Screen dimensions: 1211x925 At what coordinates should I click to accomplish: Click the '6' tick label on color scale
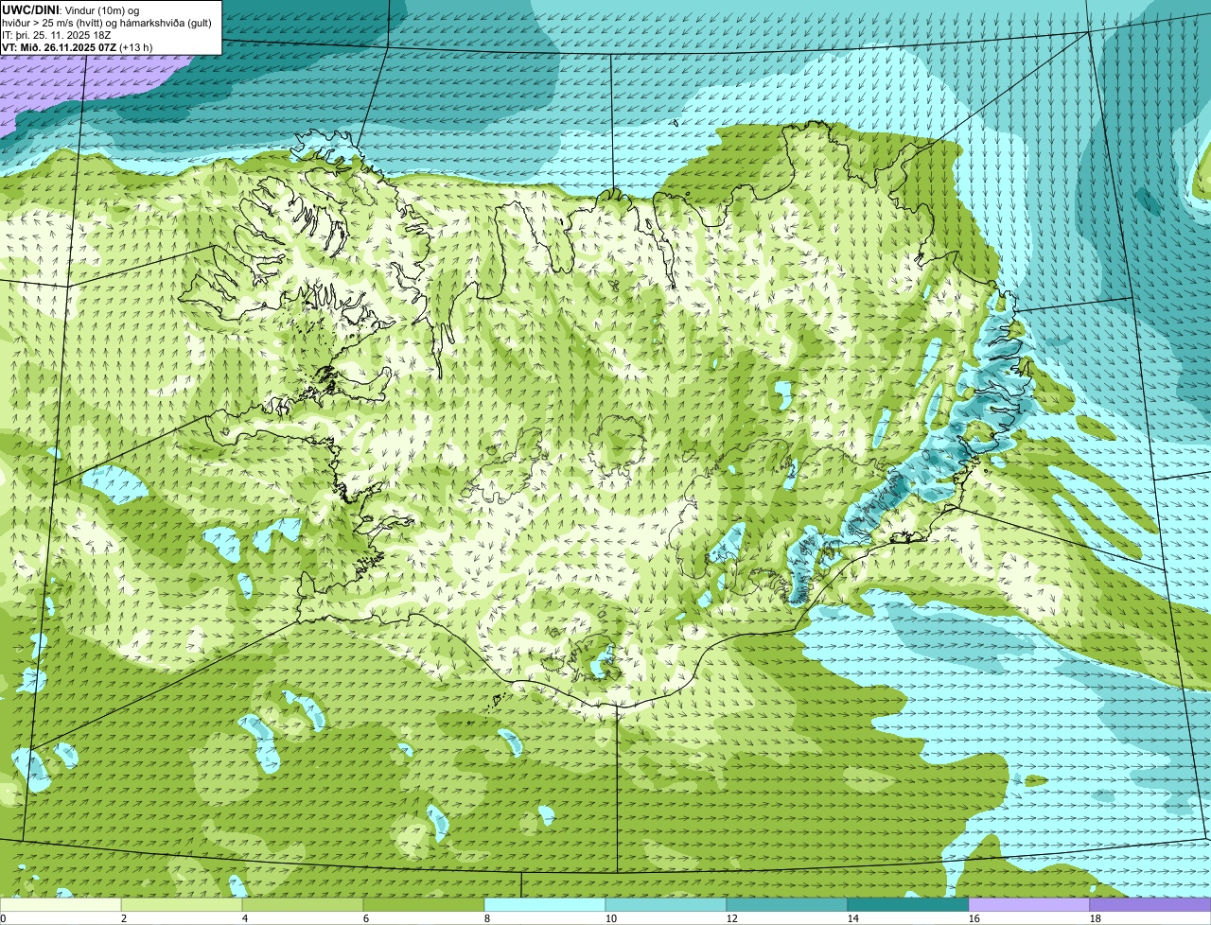(x=366, y=918)
